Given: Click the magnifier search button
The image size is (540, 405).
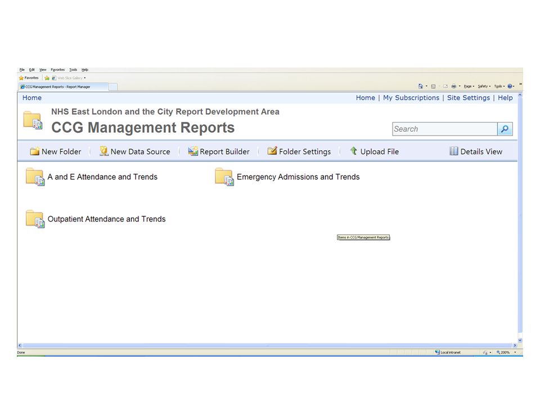Looking at the screenshot, I should 505,129.
